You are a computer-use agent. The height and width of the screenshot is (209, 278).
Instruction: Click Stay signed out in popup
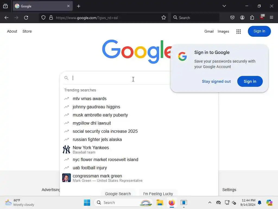pos(216,81)
